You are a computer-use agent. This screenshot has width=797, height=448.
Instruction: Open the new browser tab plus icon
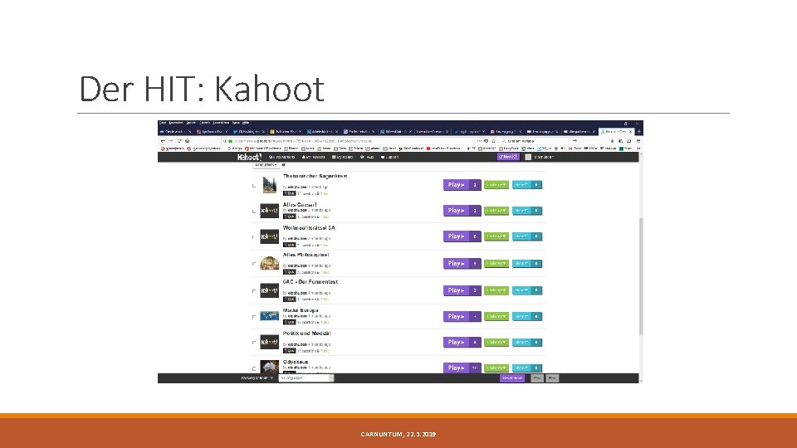tap(639, 132)
